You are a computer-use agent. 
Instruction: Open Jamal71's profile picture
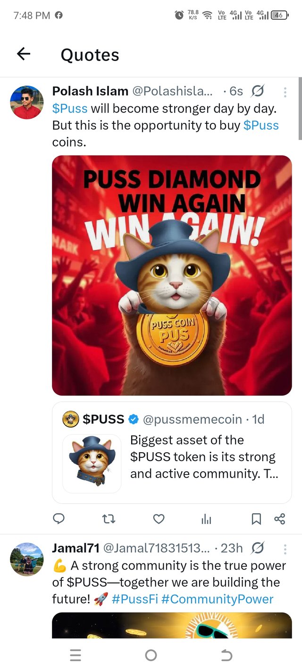point(27,559)
